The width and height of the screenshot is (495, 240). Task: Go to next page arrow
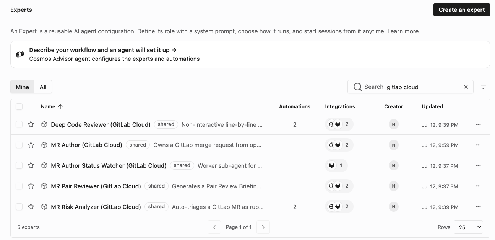pyautogui.click(x=263, y=227)
